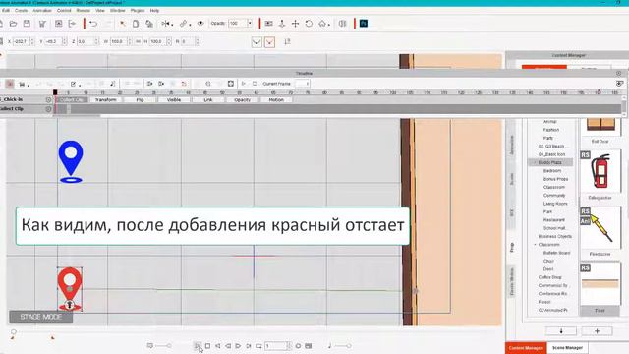Click the timeline zoom magnifier icon

point(207,84)
